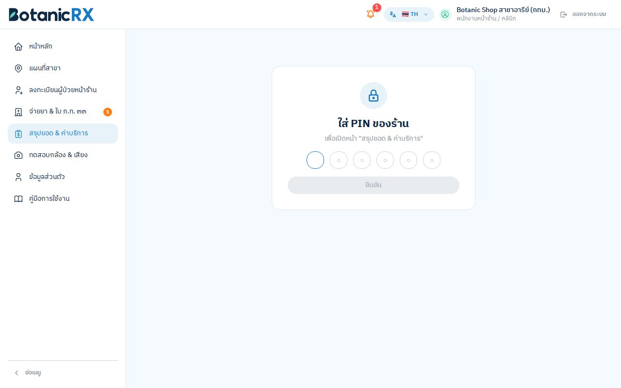The width and height of the screenshot is (621, 388).
Task: Click the clipboard icon beside สรุปยอด & ค่าบริการ
Action: (x=18, y=134)
